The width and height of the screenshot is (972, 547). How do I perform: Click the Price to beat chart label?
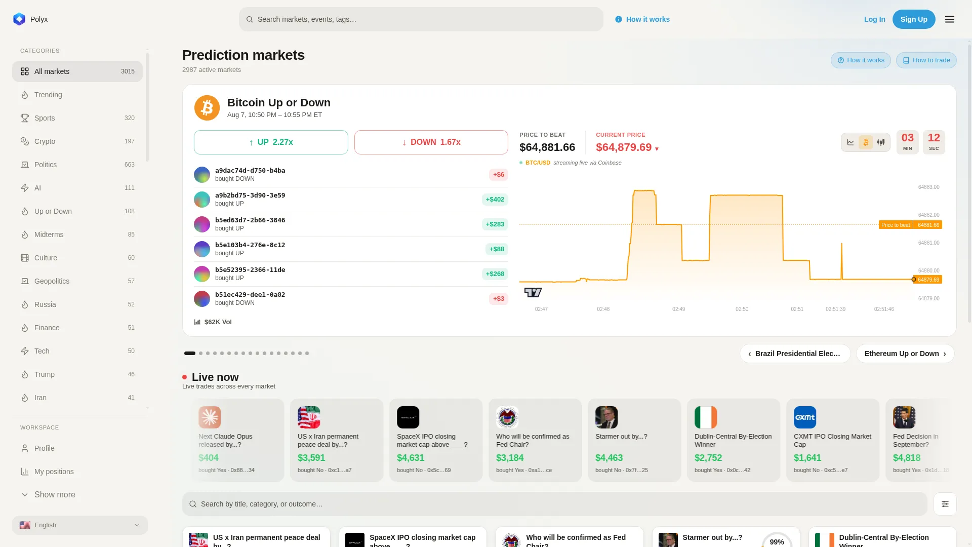(896, 225)
